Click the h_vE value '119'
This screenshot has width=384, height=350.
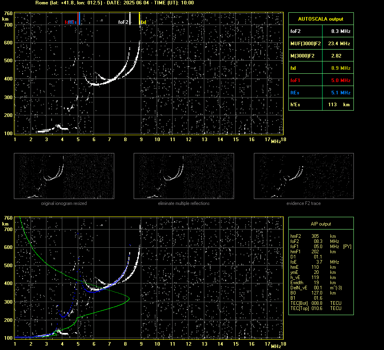coord(315,277)
